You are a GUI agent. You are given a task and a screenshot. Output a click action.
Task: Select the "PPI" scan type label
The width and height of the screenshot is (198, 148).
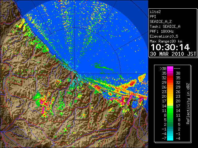click(x=153, y=17)
